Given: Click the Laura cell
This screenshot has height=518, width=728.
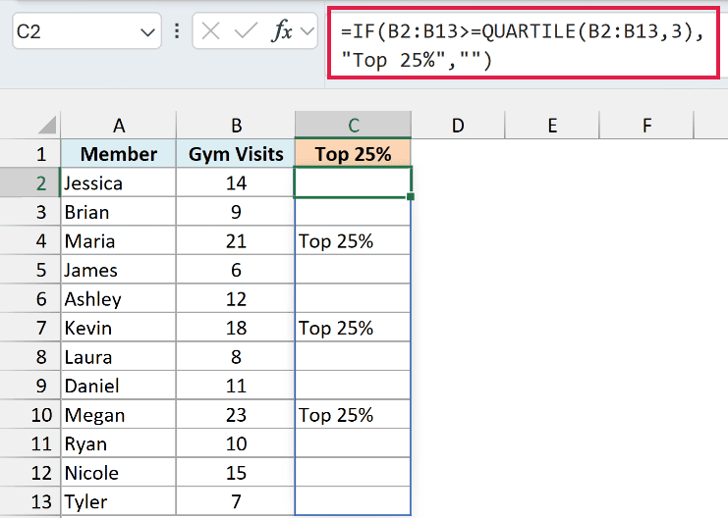Looking at the screenshot, I should coord(119,357).
